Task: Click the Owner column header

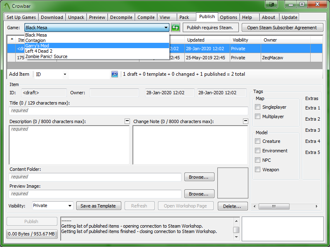Action: click(x=285, y=40)
